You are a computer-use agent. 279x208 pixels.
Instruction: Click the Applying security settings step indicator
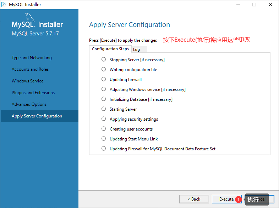(104, 119)
